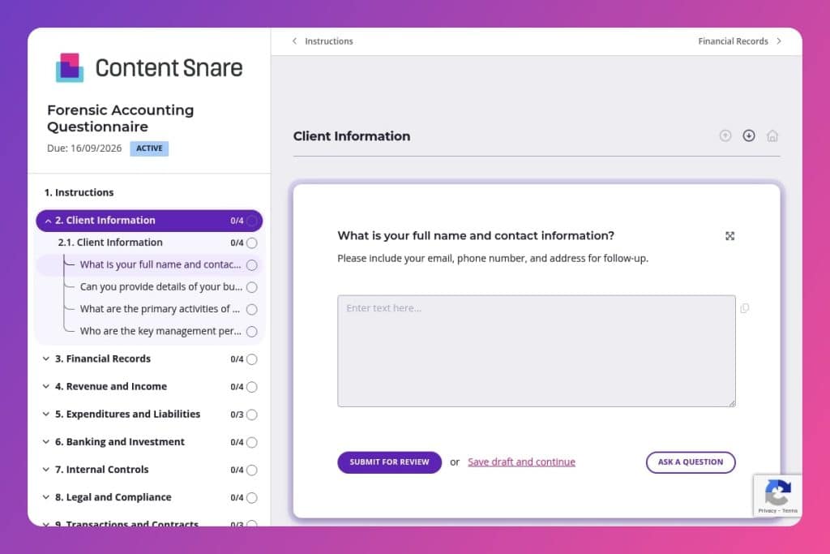Viewport: 830px width, 554px height.
Task: Toggle circle for 'Who are the key management' item
Action: (x=252, y=332)
